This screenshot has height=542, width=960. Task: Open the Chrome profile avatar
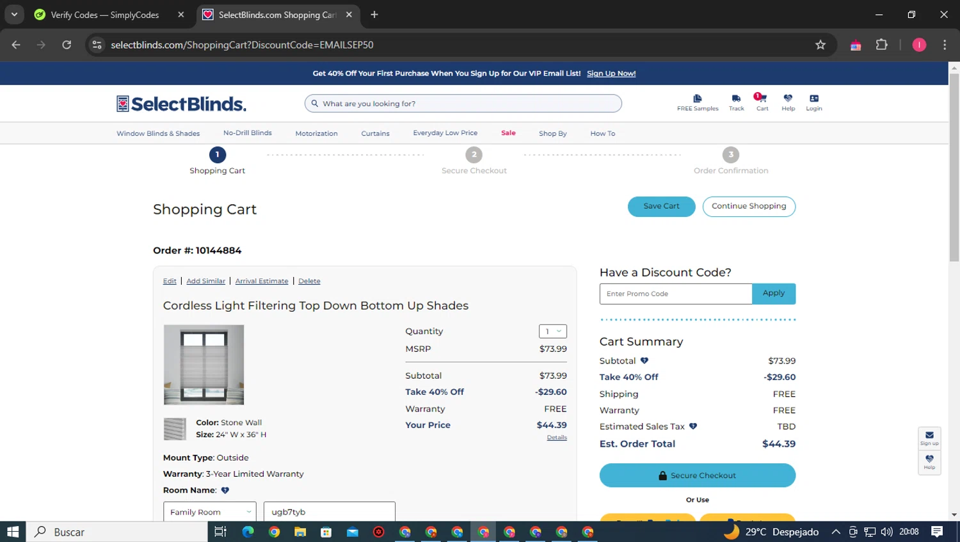[919, 45]
